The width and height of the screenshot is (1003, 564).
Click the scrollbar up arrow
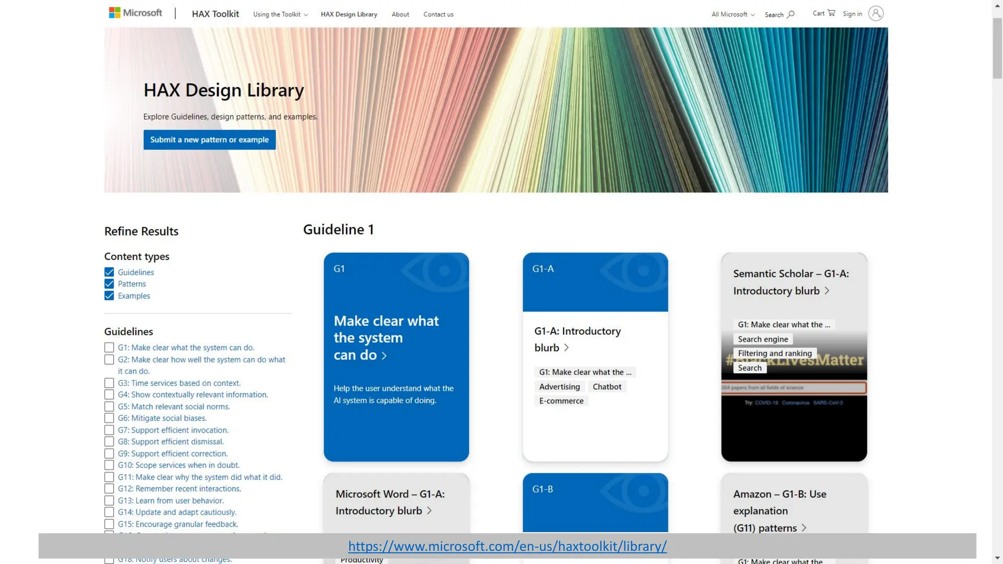(998, 6)
